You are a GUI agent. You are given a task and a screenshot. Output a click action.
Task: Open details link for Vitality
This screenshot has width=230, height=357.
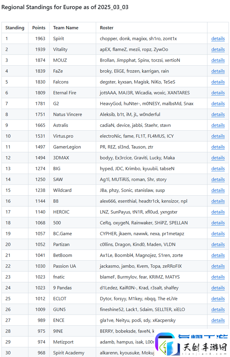(x=218, y=49)
